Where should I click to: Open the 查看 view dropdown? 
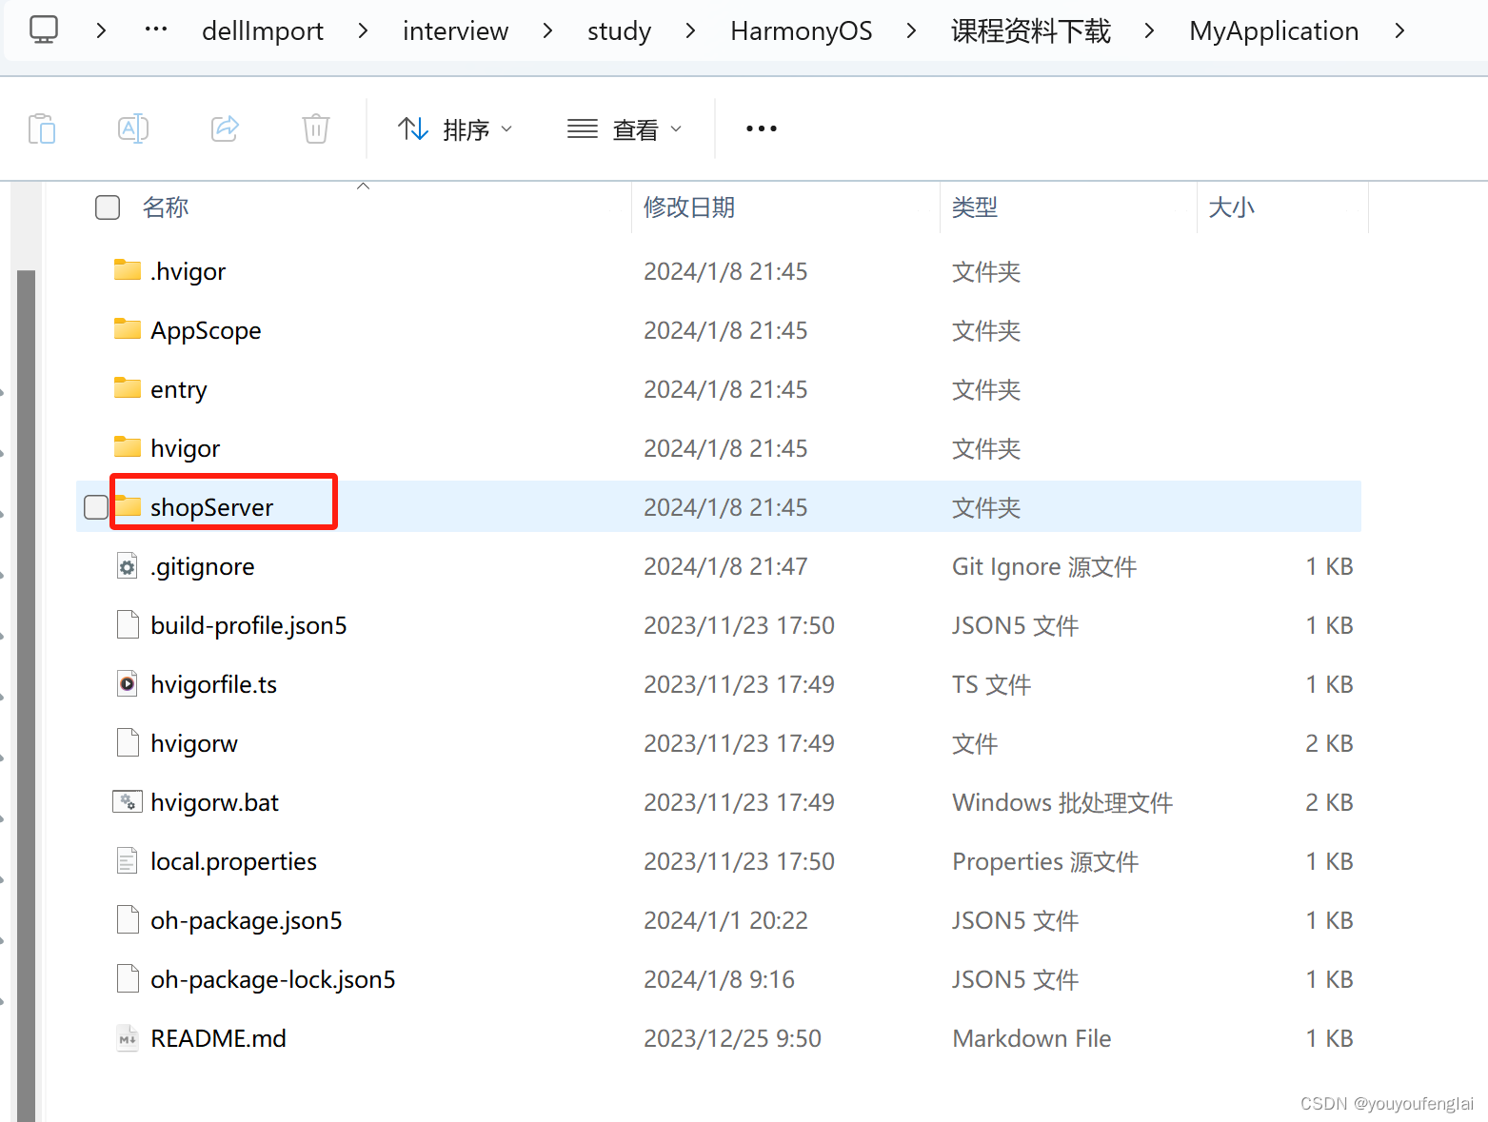pos(625,128)
